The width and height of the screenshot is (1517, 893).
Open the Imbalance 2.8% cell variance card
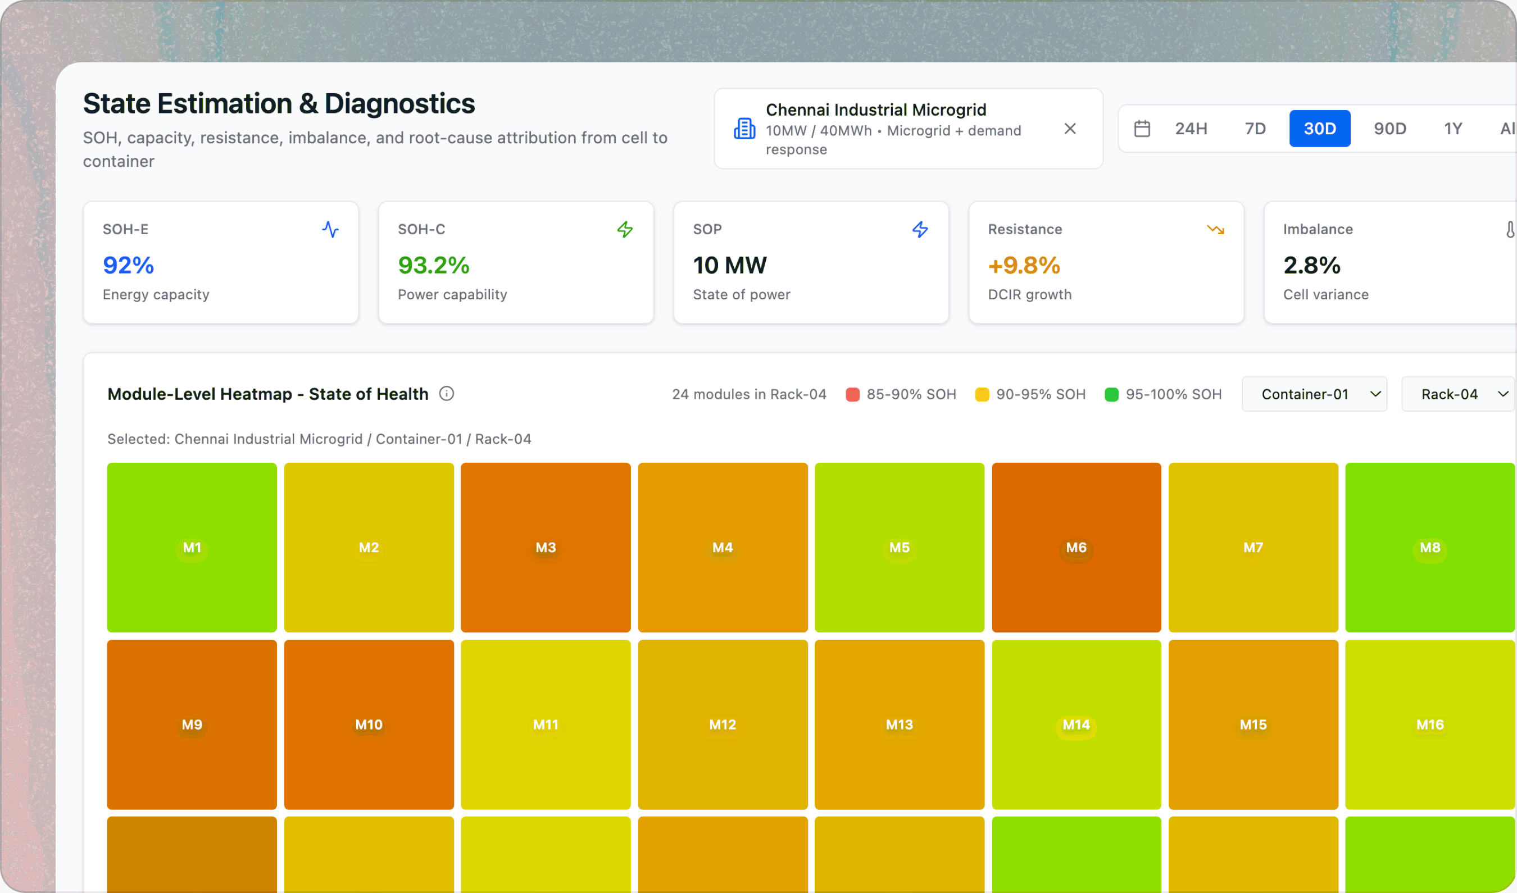[1390, 262]
